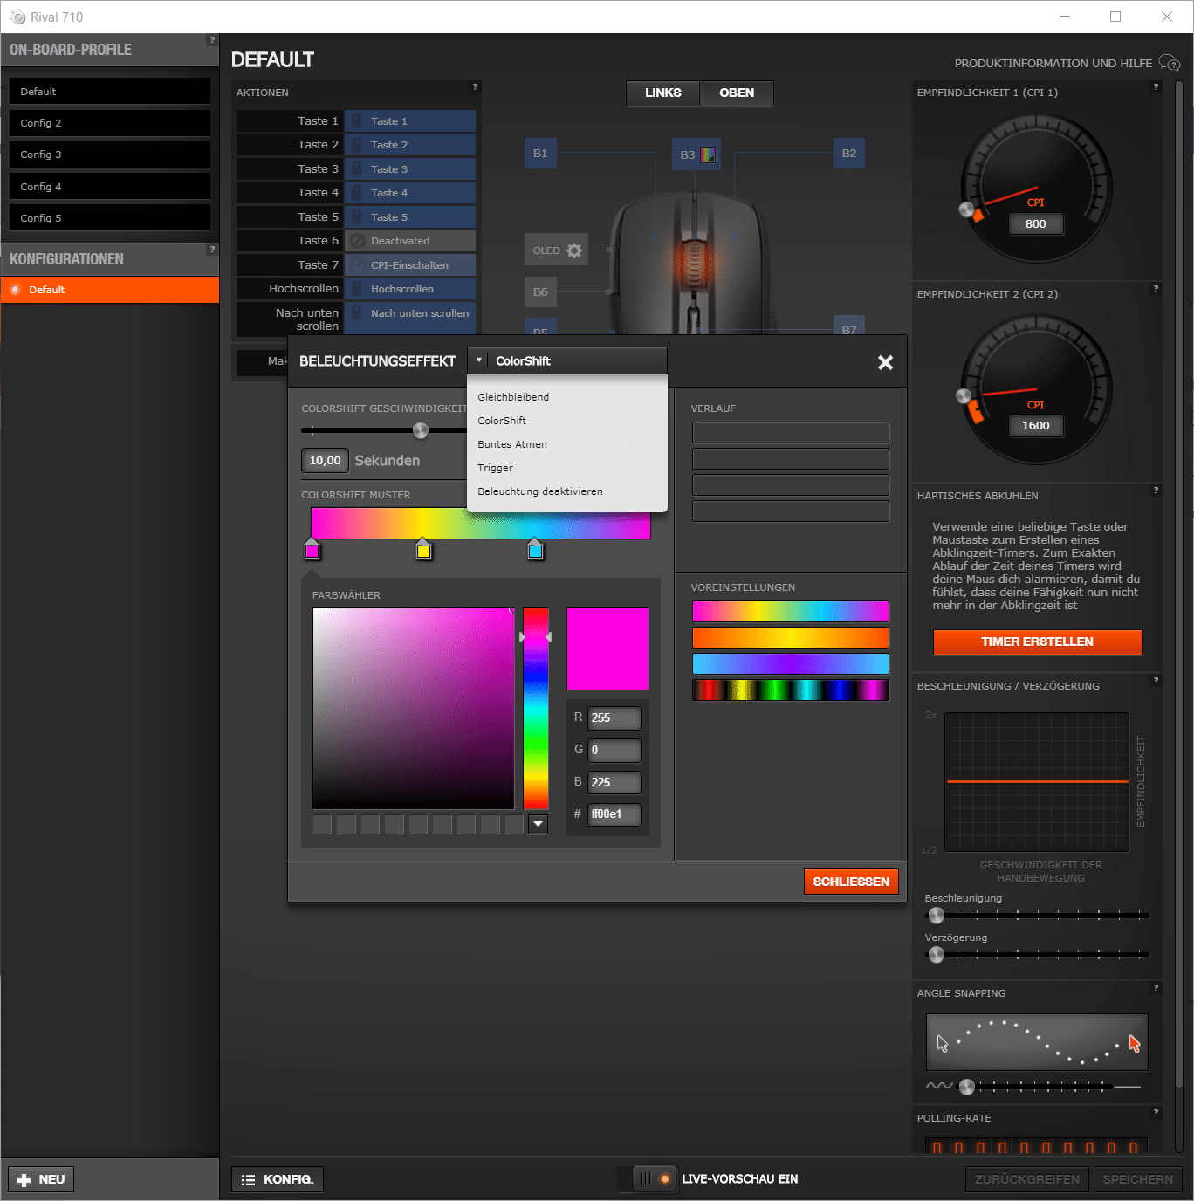
Task: Select the yellow gradient stop marker
Action: click(x=423, y=550)
